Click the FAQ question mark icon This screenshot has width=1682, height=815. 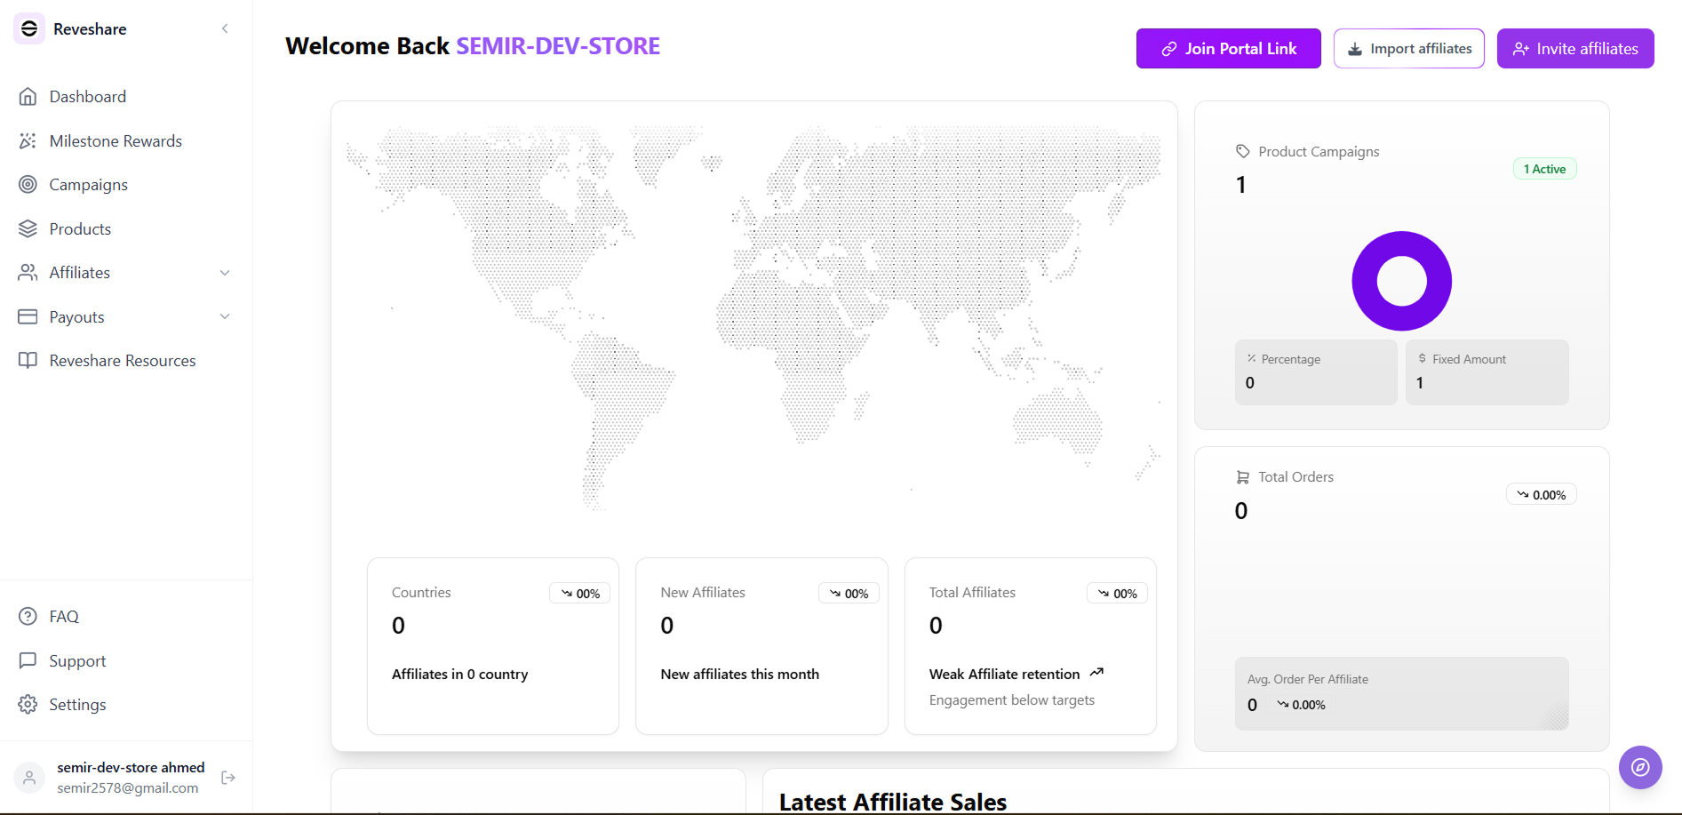coord(28,616)
